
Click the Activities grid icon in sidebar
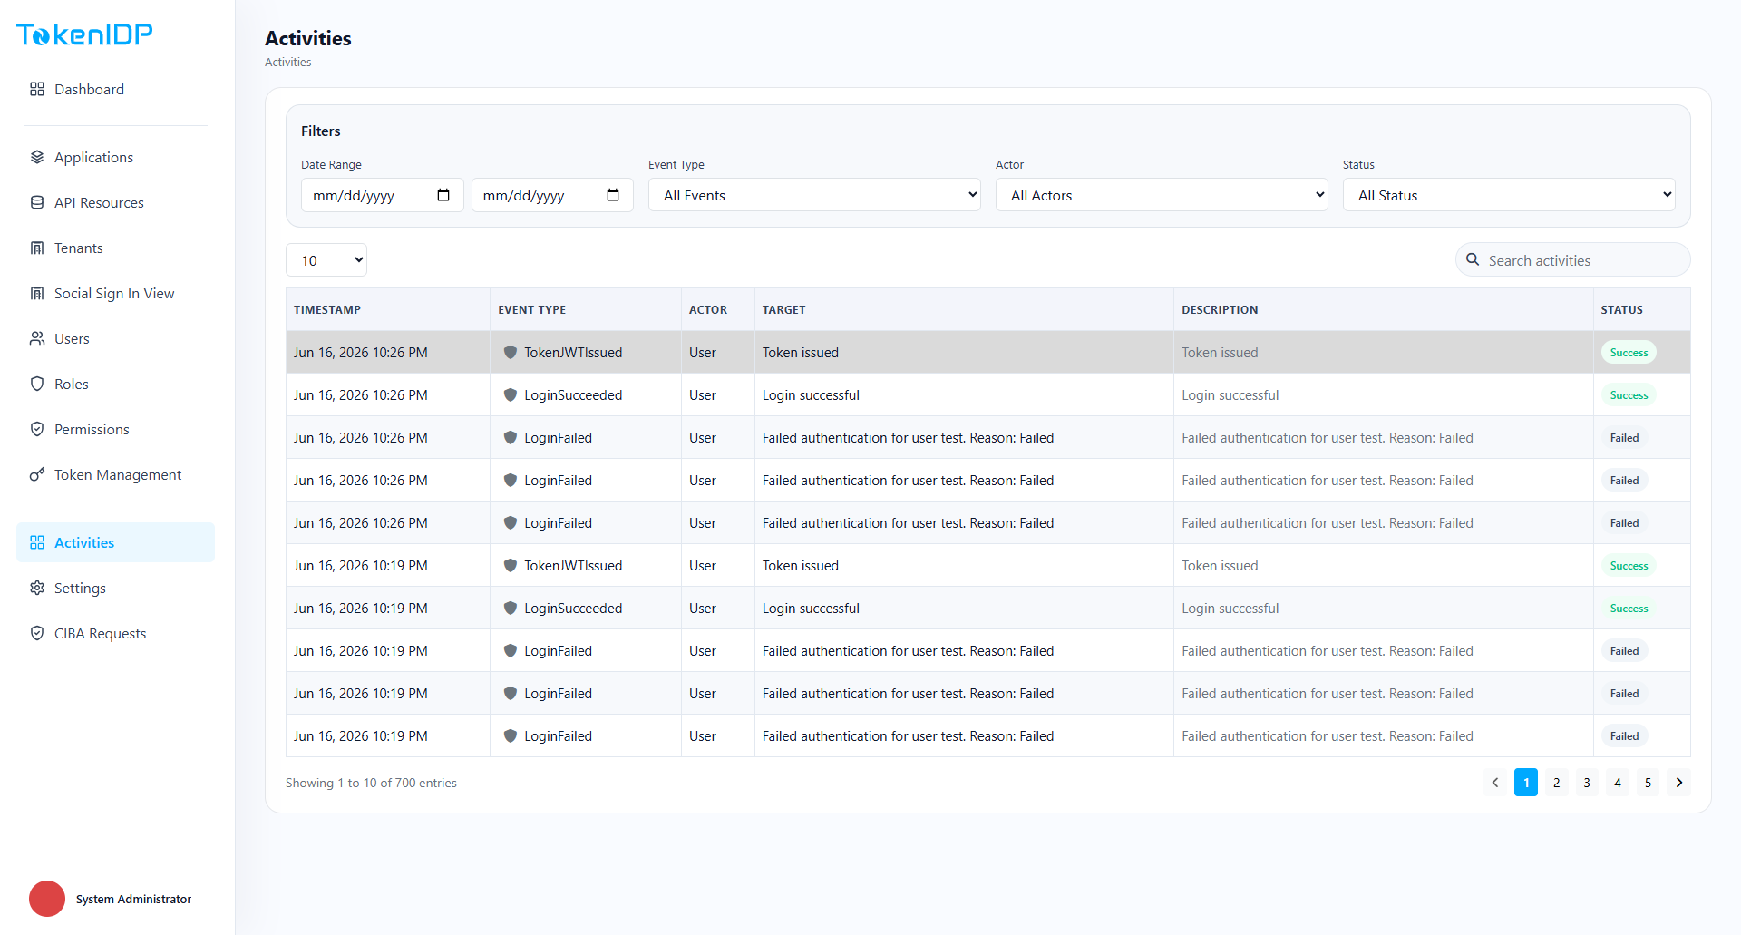click(37, 542)
